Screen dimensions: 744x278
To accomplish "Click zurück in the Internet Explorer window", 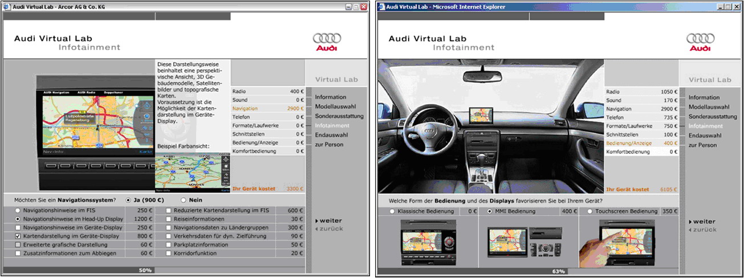I will (704, 230).
